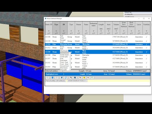152x114 pixels.
Task: Choose Front - West from the ID dropdown
Action: point(65,64)
